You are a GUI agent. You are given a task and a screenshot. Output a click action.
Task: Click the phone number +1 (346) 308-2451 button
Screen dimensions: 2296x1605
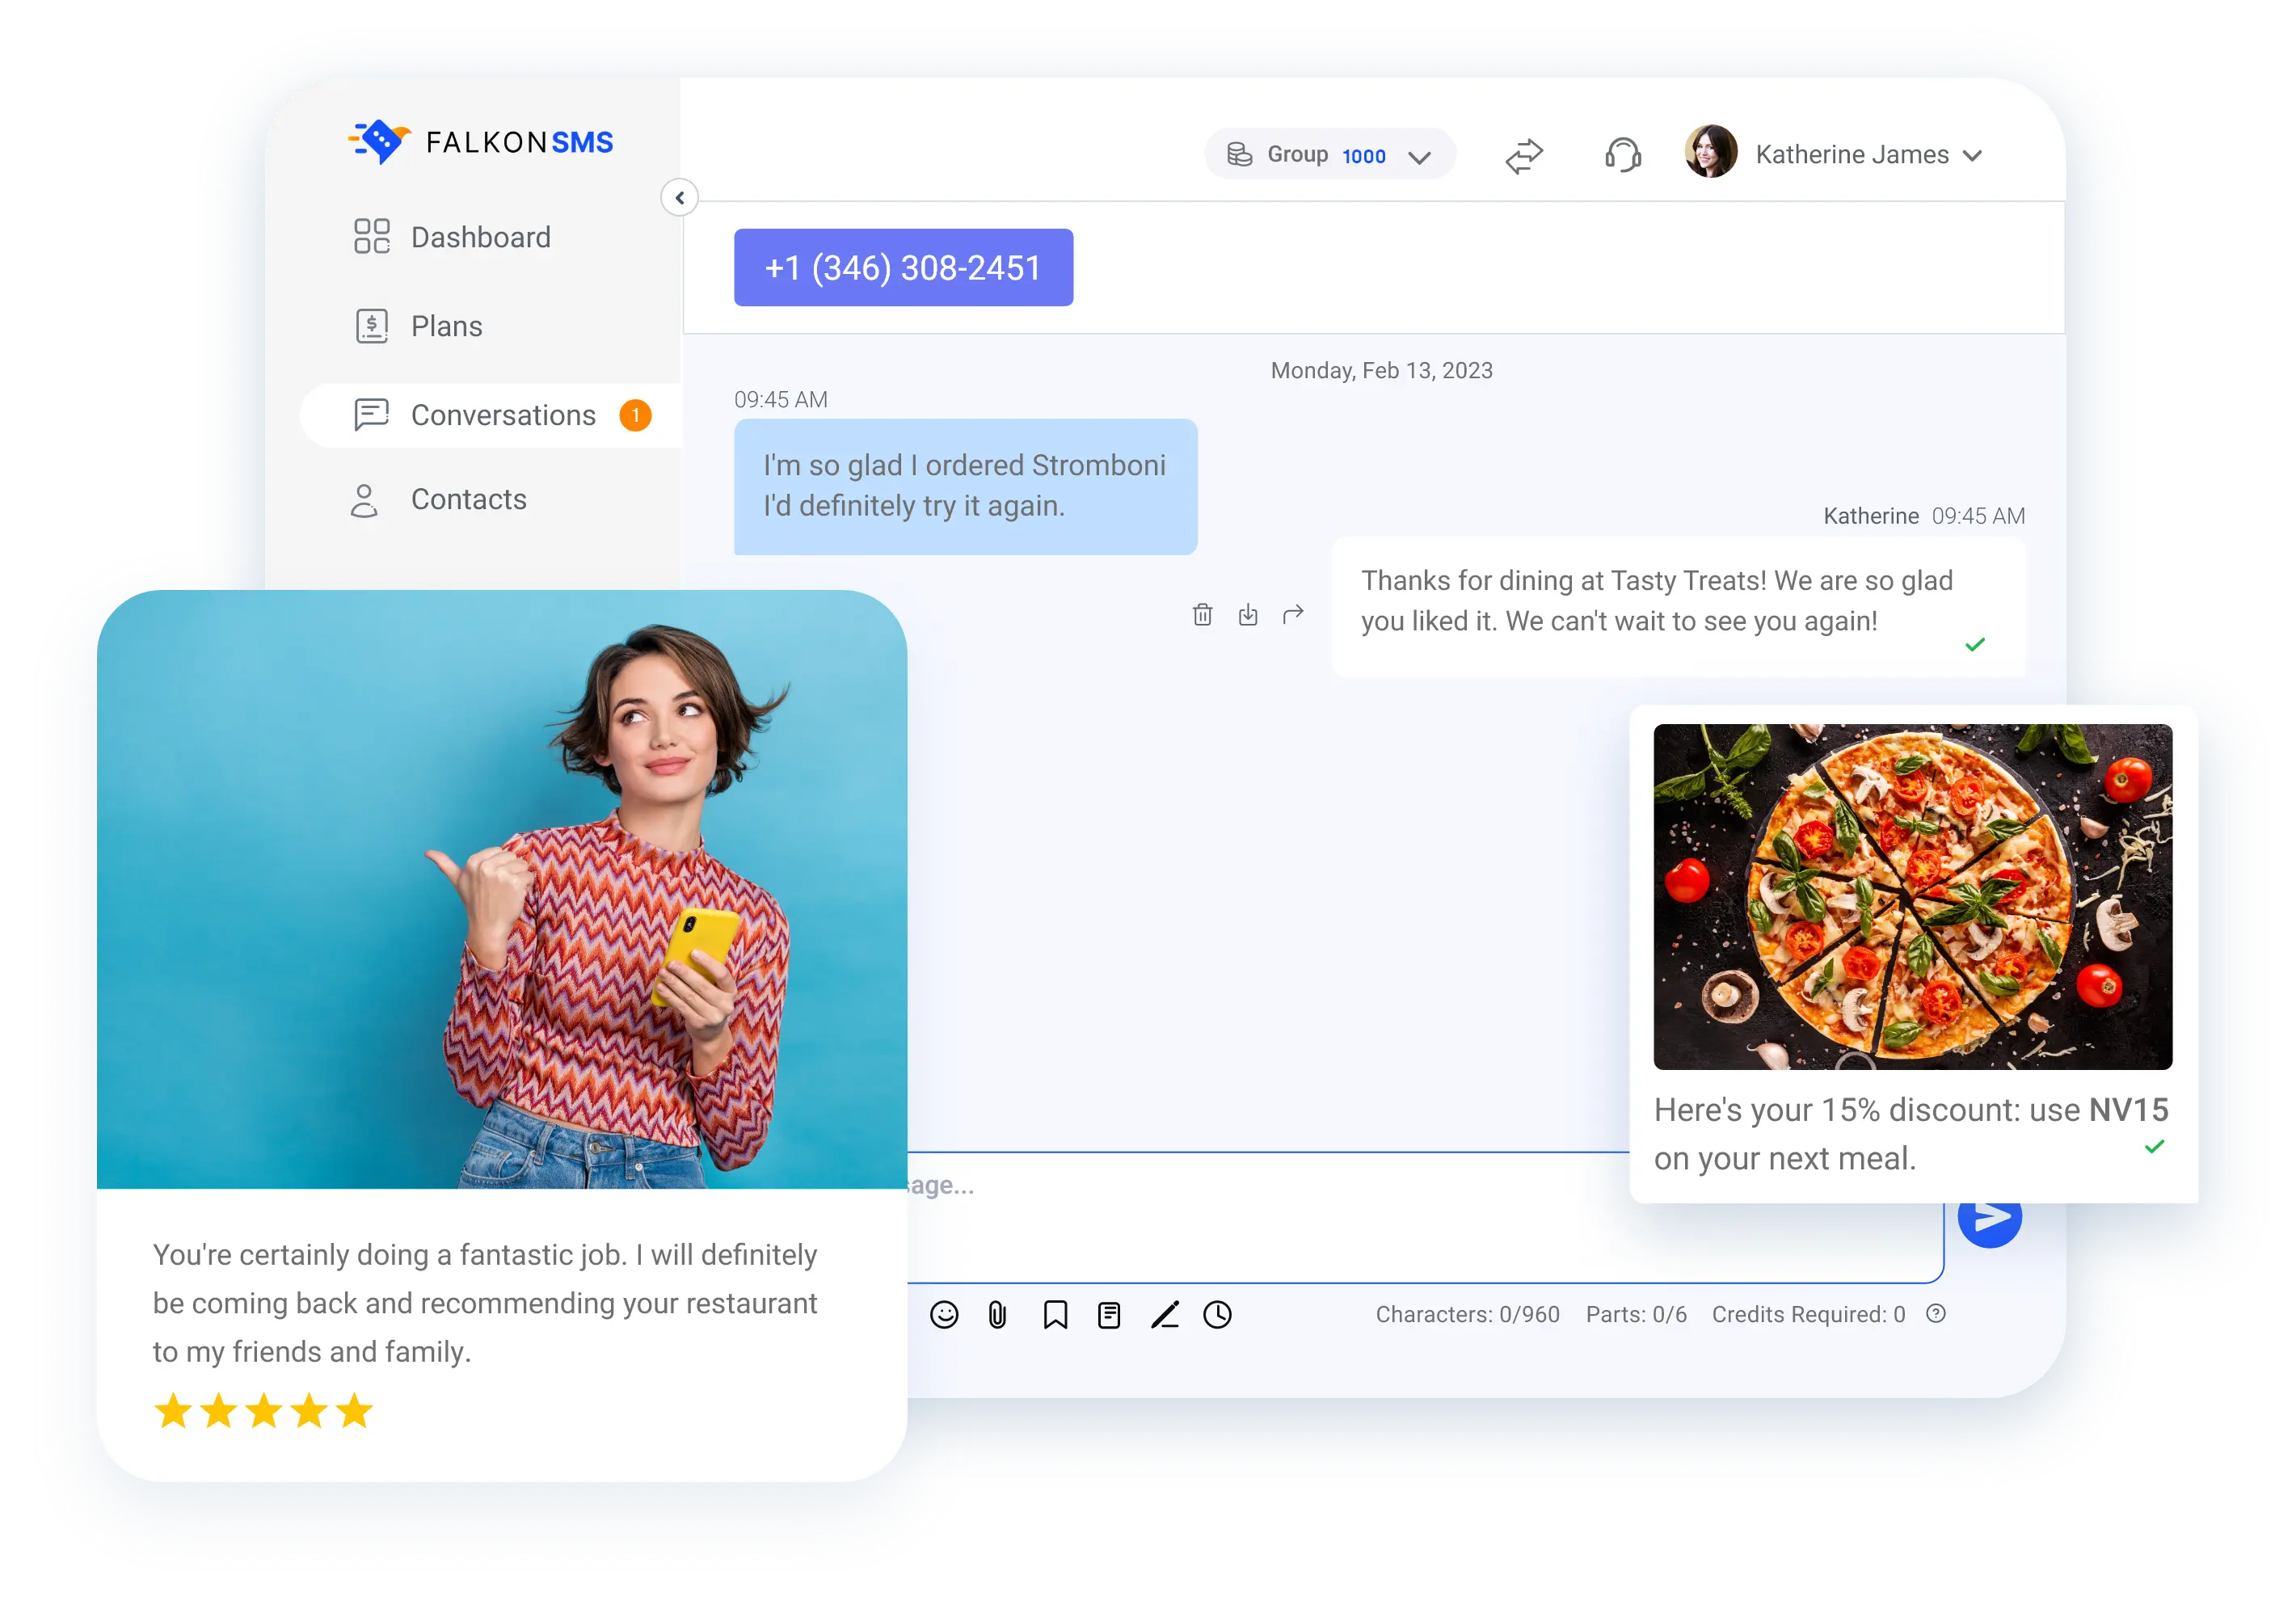pyautogui.click(x=902, y=267)
